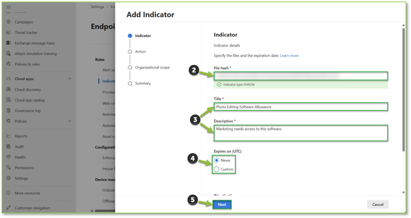Open More resources link

coord(27,193)
